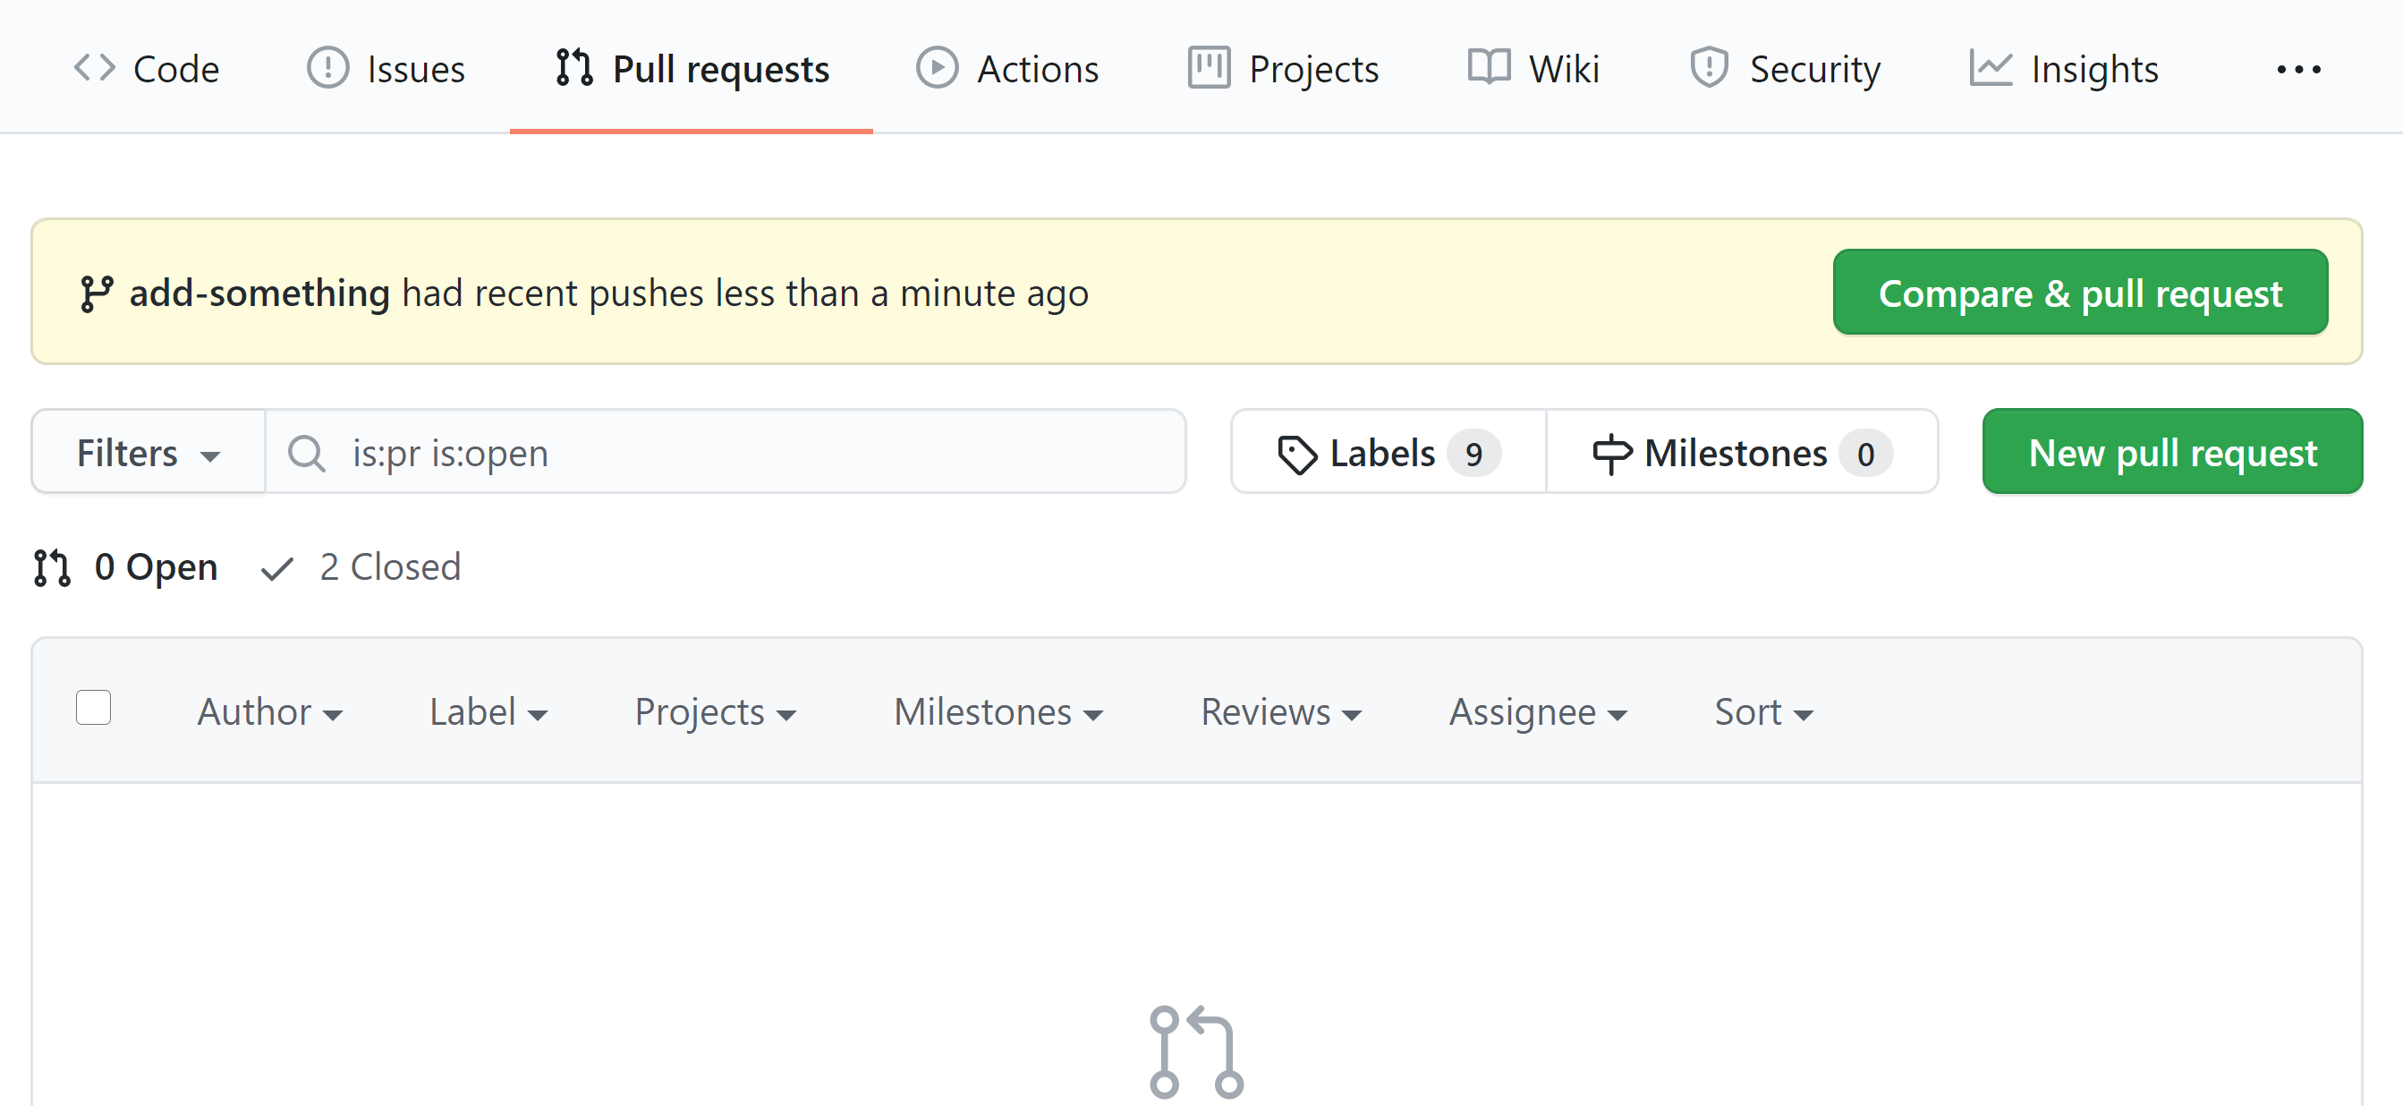View 0 Open pull requests
The image size is (2403, 1106).
tap(125, 564)
